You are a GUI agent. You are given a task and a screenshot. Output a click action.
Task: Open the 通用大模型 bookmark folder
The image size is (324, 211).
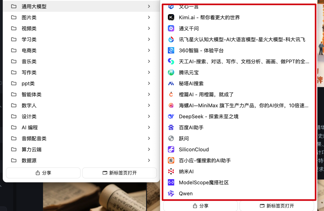[x=81, y=6]
